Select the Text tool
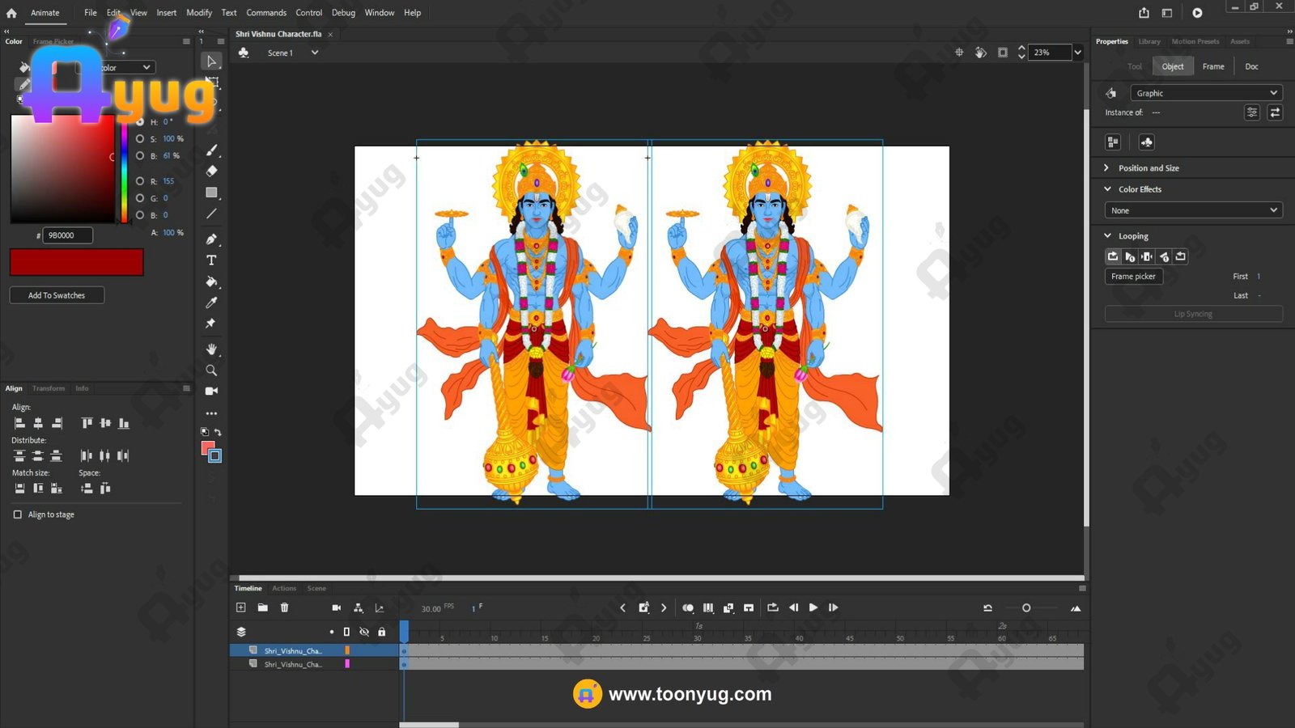This screenshot has height=728, width=1295. 211,260
